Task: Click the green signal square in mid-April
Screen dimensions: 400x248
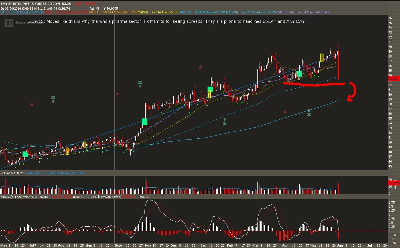Action: [299, 74]
